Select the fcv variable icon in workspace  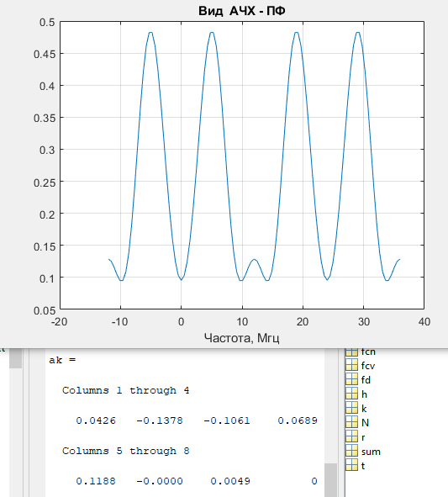coord(351,366)
